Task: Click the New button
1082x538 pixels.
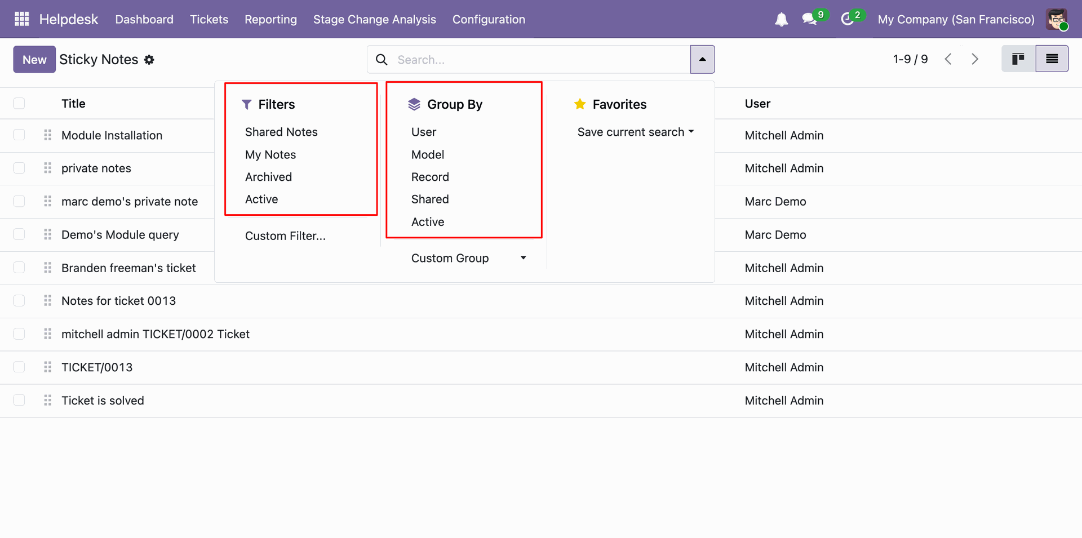Action: 34,59
